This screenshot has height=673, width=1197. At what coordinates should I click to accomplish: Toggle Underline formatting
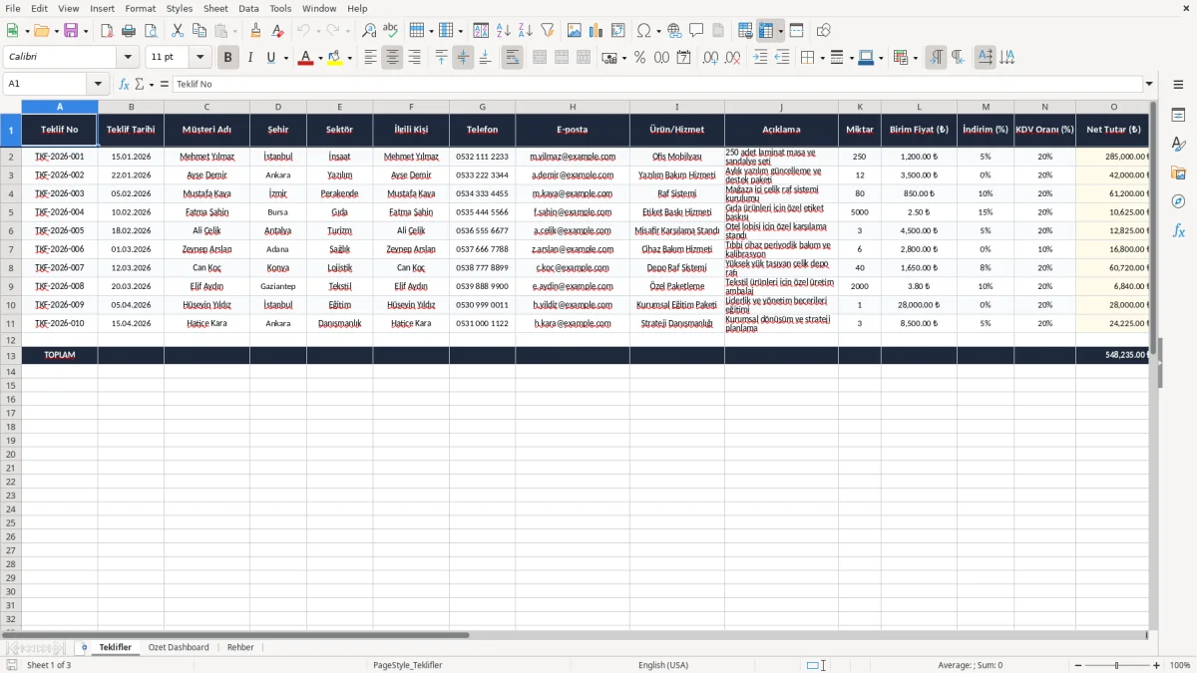[270, 58]
